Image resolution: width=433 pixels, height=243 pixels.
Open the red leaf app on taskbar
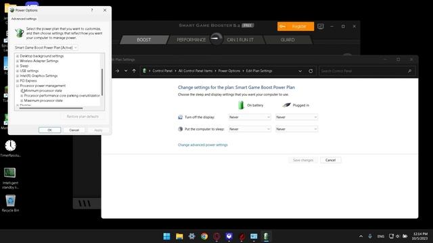pos(242,236)
